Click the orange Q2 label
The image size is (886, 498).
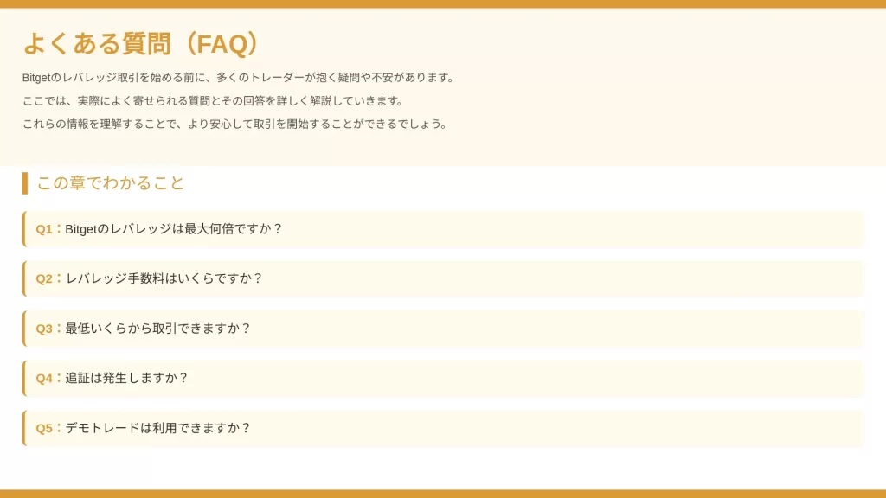pyautogui.click(x=44, y=279)
